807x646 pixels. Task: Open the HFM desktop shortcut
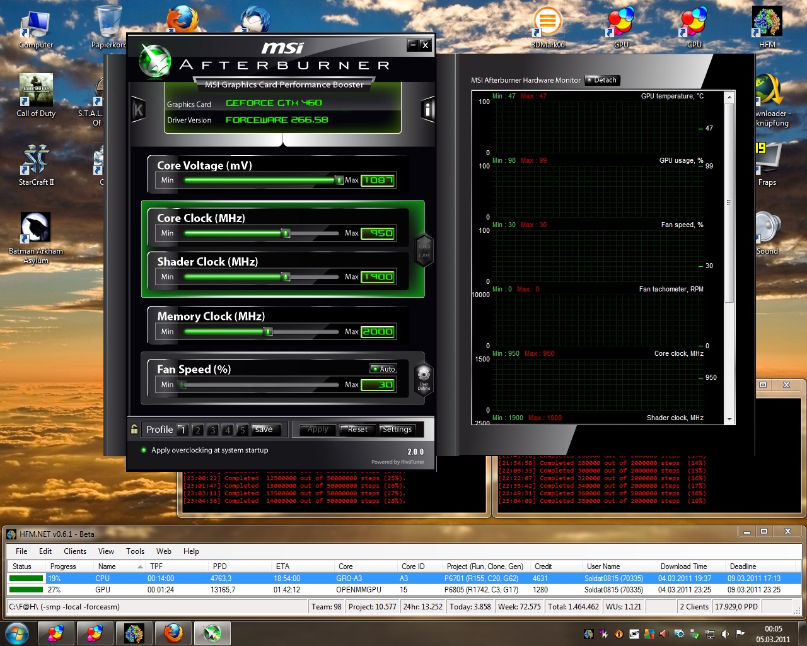(x=767, y=28)
